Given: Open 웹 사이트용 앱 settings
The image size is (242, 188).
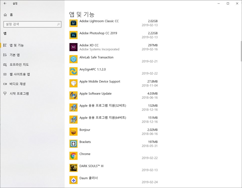Looking at the screenshot, I should (x=32, y=74).
